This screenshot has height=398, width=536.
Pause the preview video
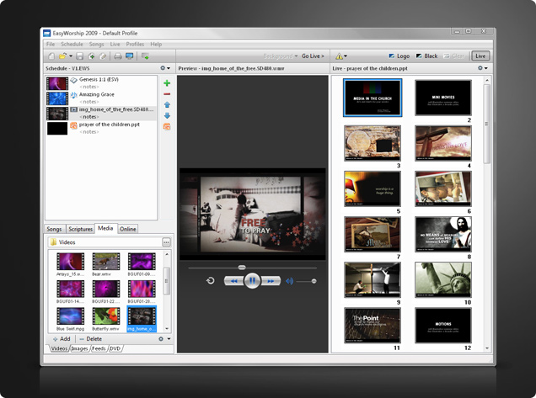coord(251,281)
